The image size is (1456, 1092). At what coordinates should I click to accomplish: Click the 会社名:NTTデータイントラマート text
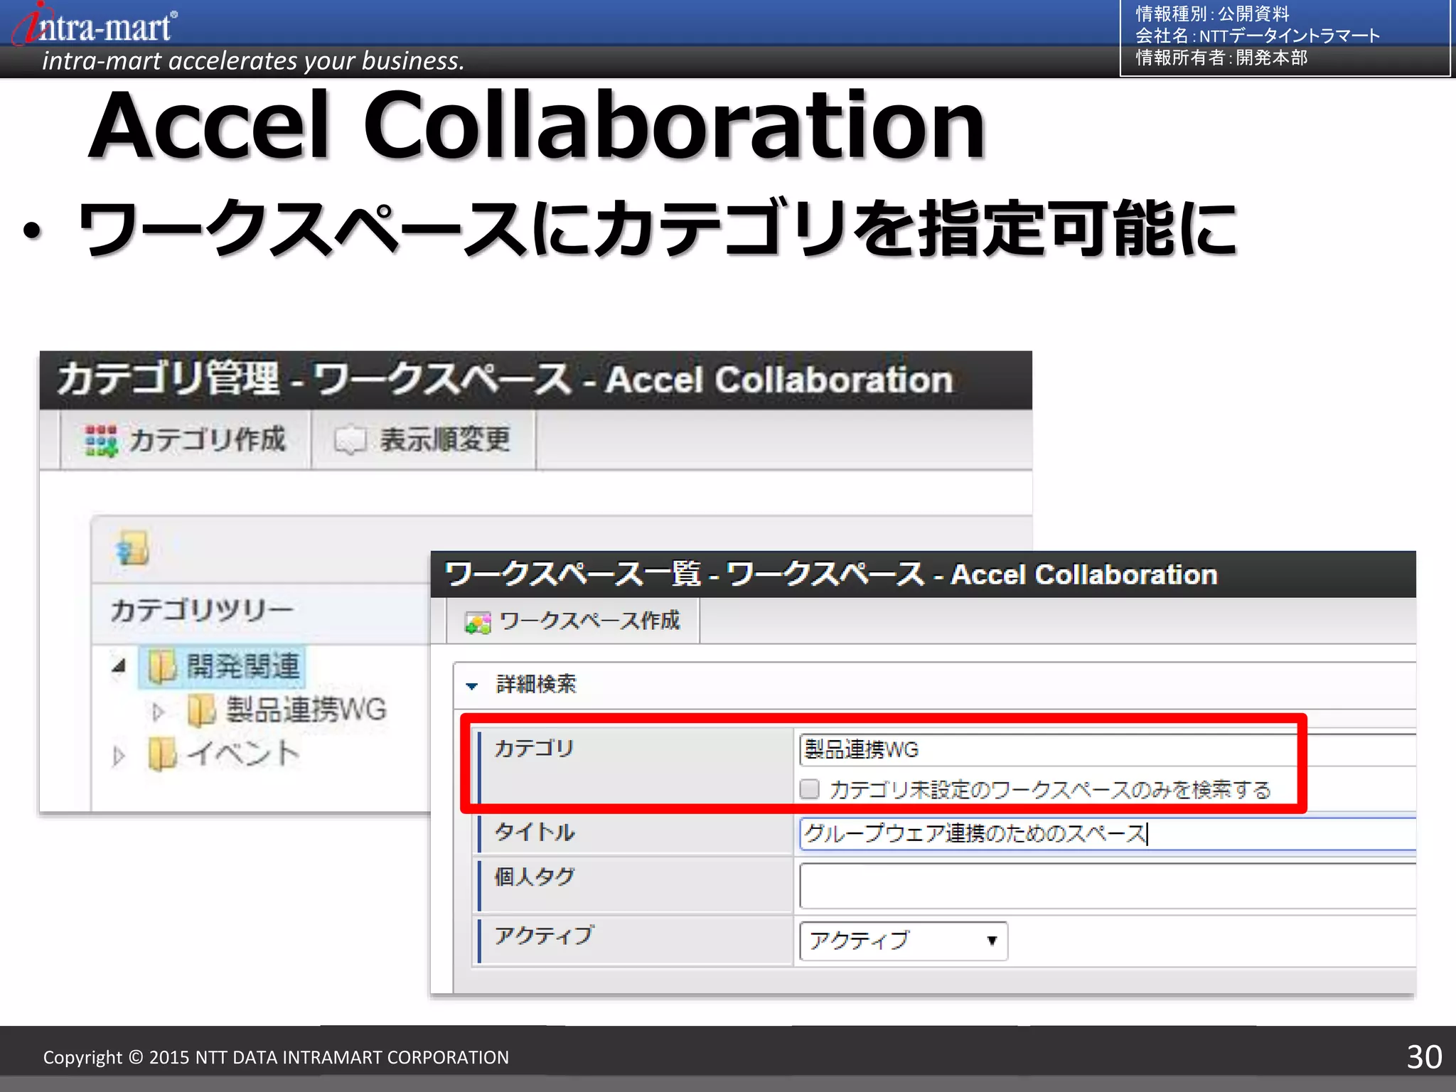tap(1258, 36)
